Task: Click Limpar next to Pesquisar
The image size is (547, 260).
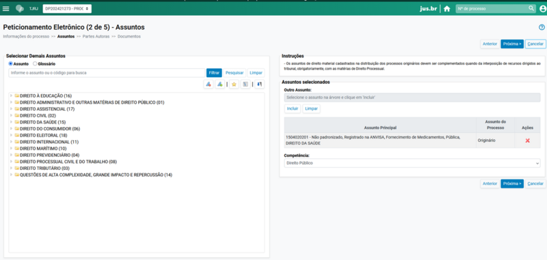Action: (x=256, y=73)
